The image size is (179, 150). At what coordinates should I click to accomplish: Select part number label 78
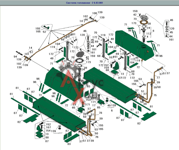pos(100,113)
